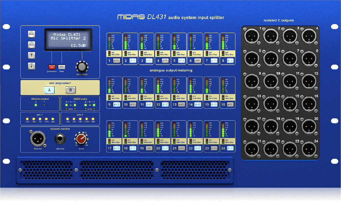Click the channel 11 level meter
341x202 pixels.
coord(142,86)
